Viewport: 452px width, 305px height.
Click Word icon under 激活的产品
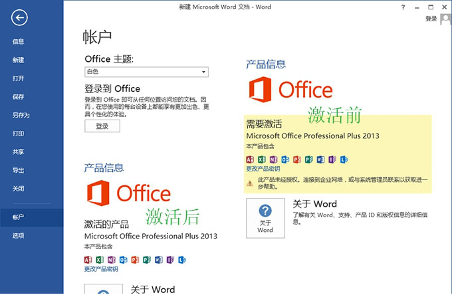pos(159,260)
